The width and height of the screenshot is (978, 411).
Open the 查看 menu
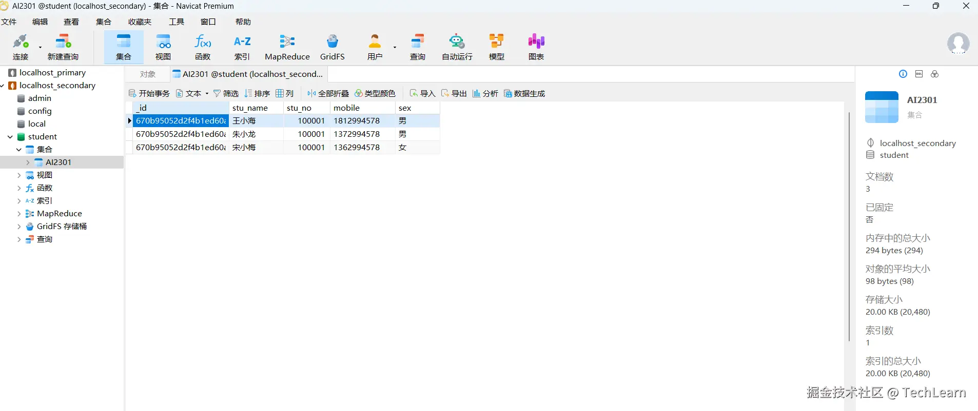point(71,22)
